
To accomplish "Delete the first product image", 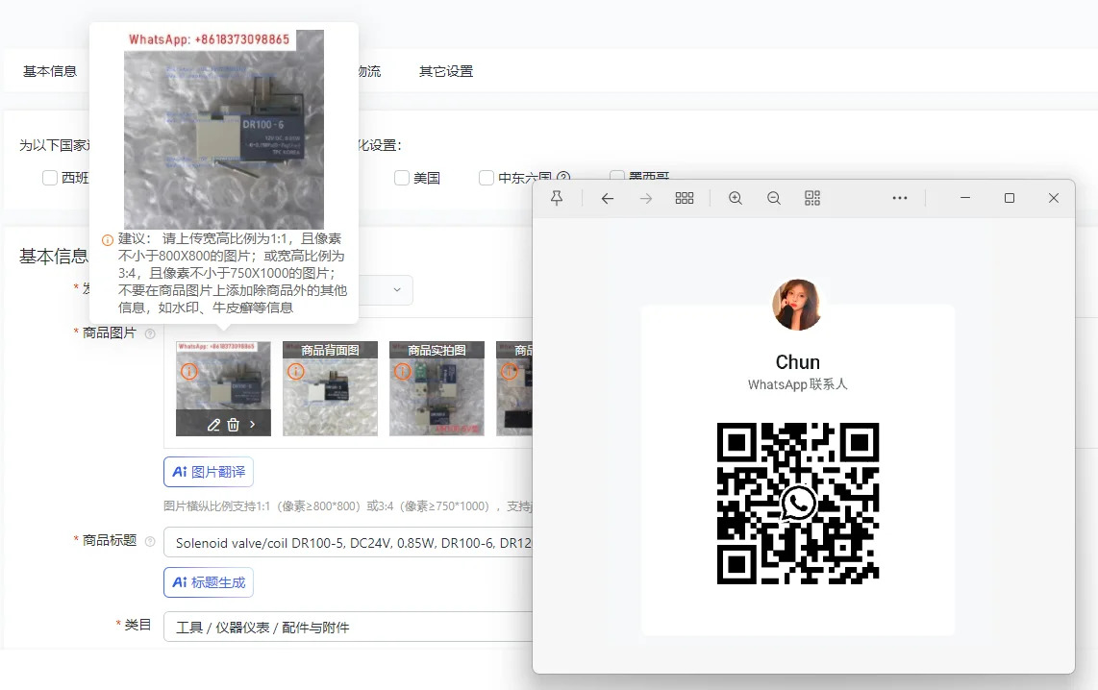I will coord(234,425).
